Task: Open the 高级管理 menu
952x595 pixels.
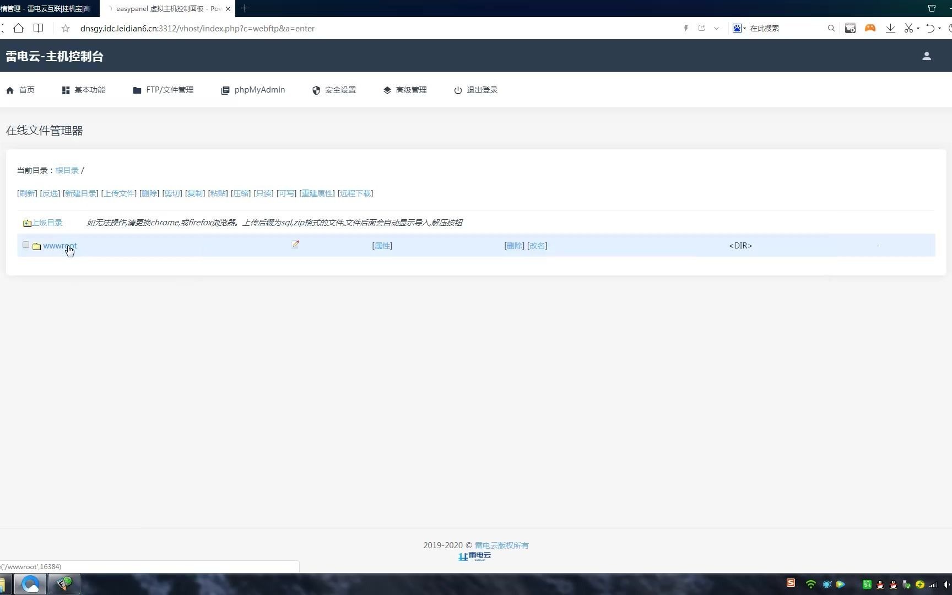Action: [x=405, y=90]
